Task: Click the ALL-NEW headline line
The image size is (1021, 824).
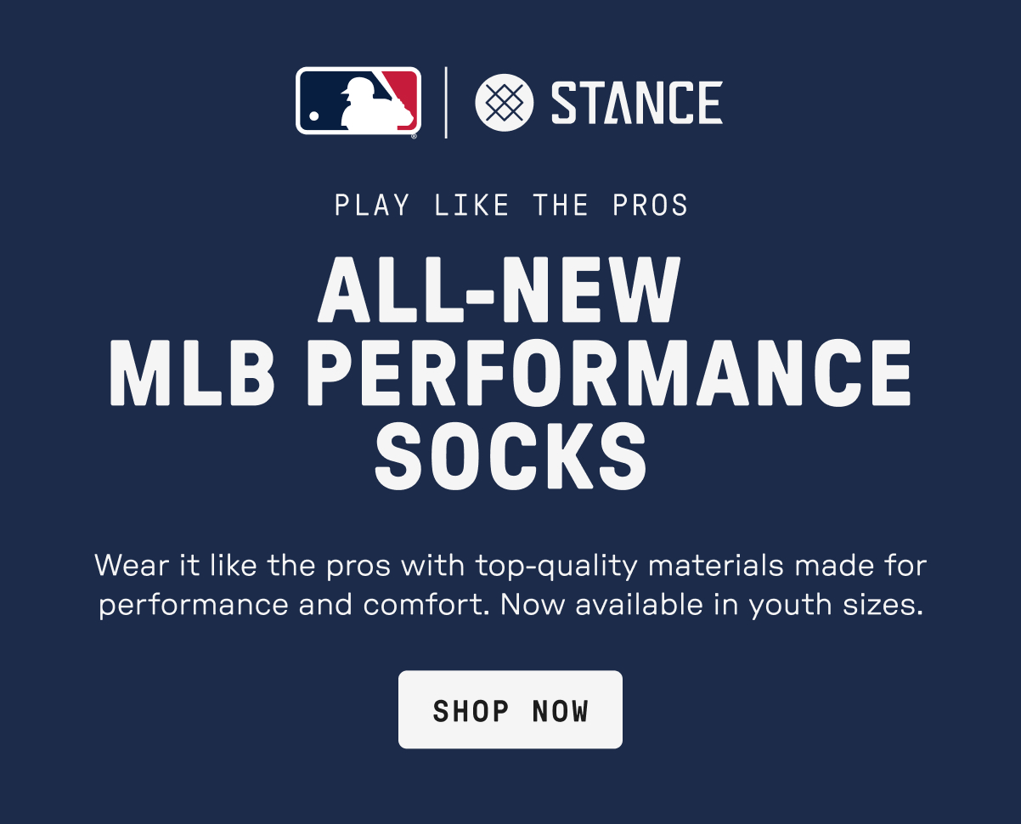Action: 499,288
